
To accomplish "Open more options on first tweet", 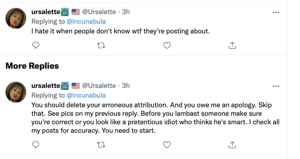I will point(276,12).
